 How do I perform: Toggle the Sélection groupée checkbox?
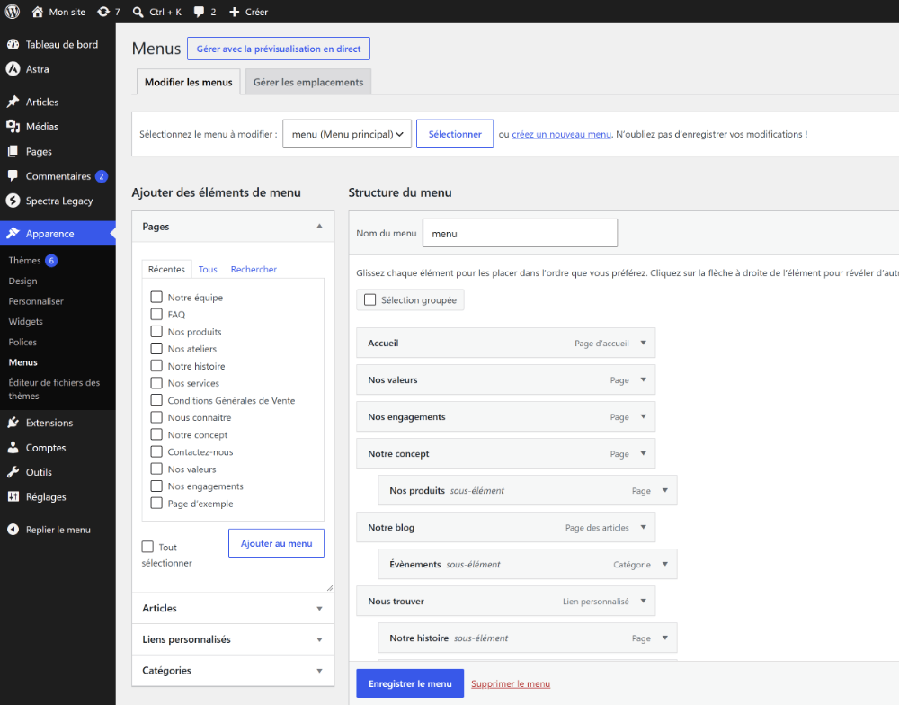tap(370, 299)
